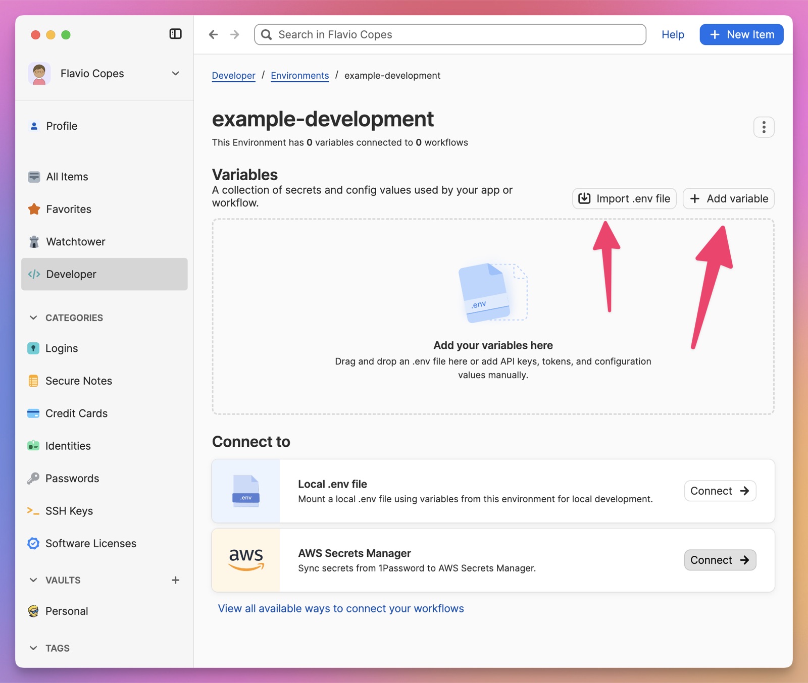The image size is (808, 683).
Task: Add a new vault with the plus icon
Action: (x=175, y=580)
